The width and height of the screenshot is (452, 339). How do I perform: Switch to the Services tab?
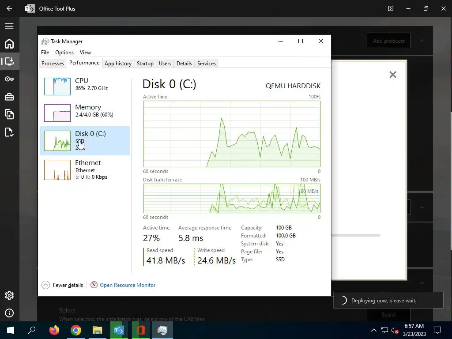[x=207, y=64]
